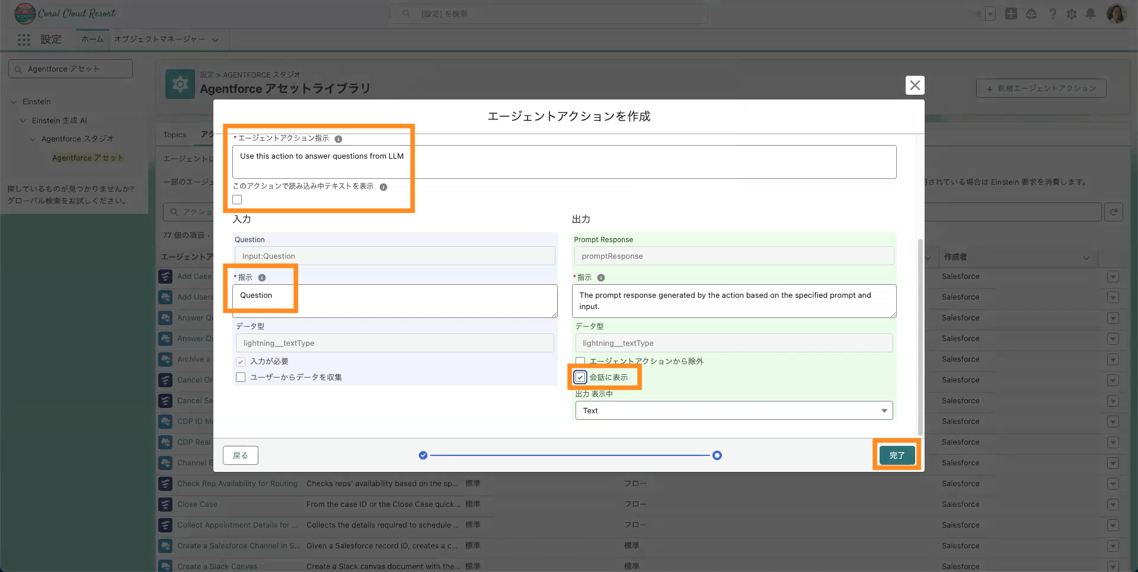
Task: Open the Create a Slack Canvas link
Action: [x=217, y=567]
